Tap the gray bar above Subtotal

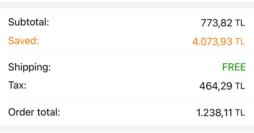pyautogui.click(x=127, y=4)
